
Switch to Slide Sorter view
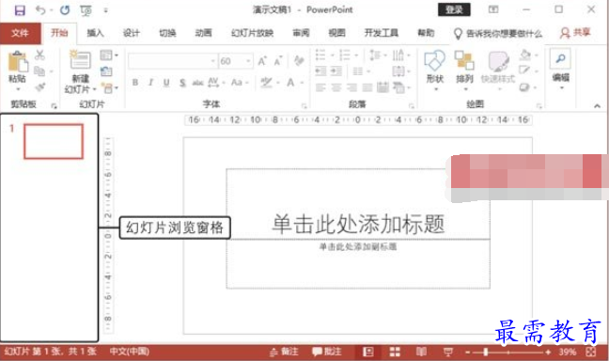pos(395,352)
